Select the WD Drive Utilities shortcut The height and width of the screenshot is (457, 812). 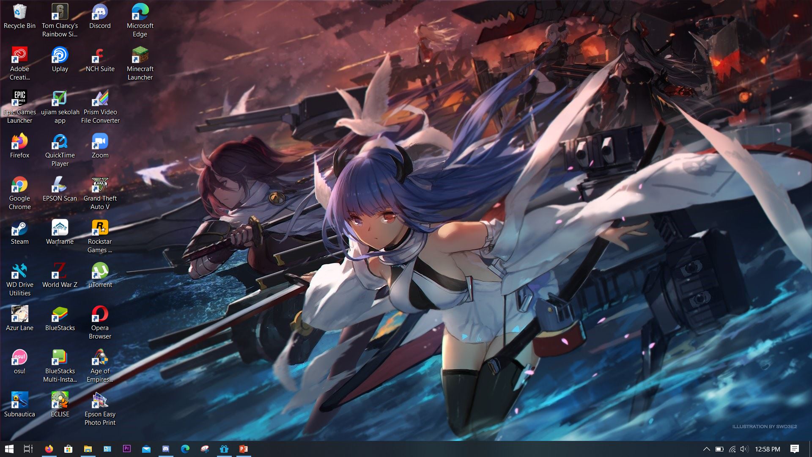click(19, 279)
